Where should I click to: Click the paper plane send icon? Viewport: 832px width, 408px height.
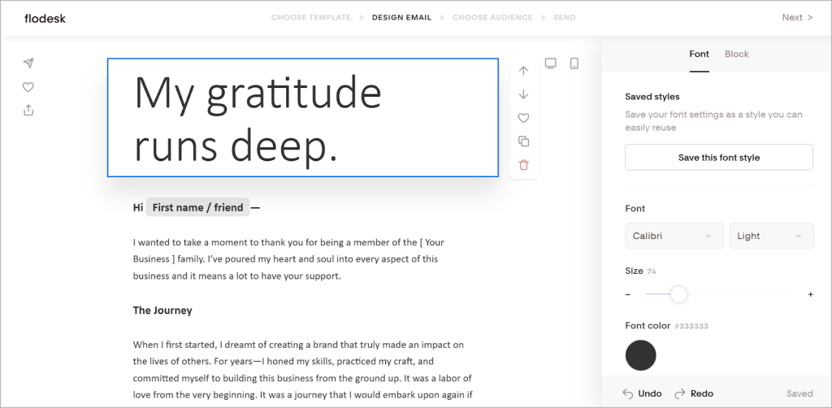(x=28, y=63)
